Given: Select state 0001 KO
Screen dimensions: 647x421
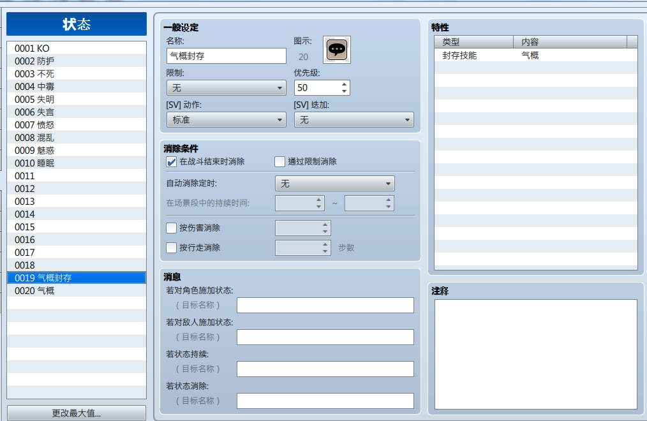Looking at the screenshot, I should pos(77,48).
